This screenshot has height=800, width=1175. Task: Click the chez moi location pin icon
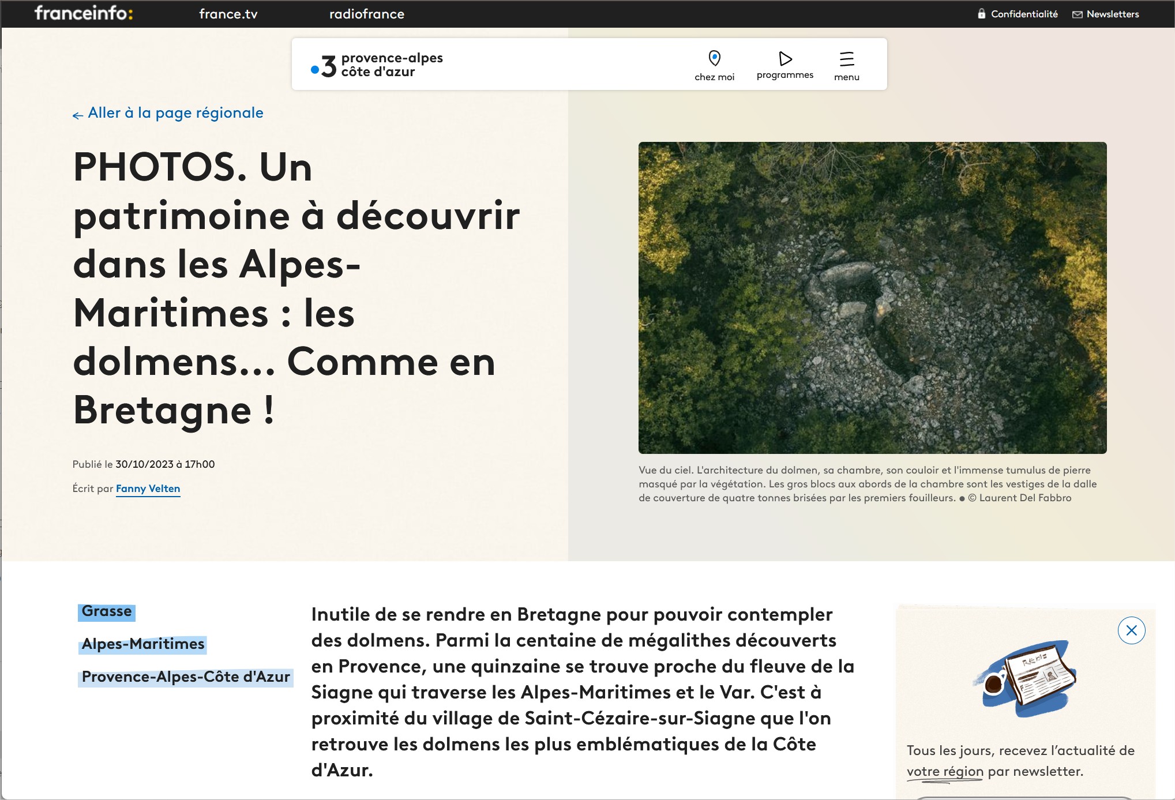coord(714,58)
